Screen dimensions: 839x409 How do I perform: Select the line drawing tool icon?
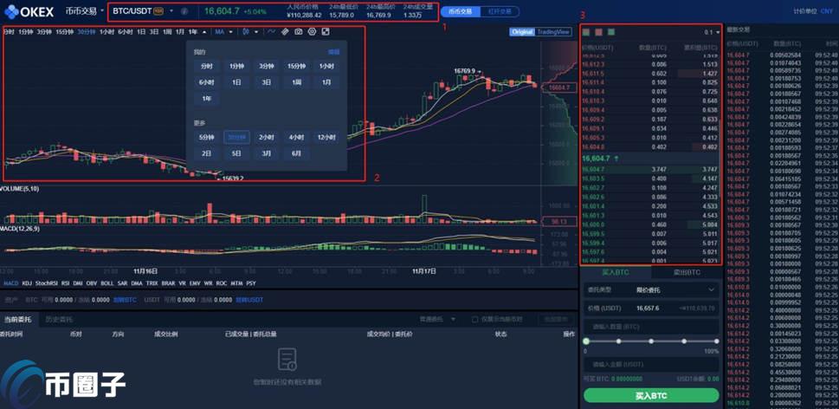click(x=272, y=31)
